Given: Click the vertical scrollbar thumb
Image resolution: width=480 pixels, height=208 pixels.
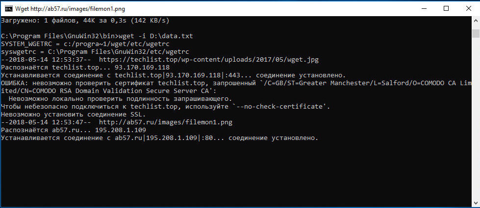Looking at the screenshot, I should coord(475,33).
